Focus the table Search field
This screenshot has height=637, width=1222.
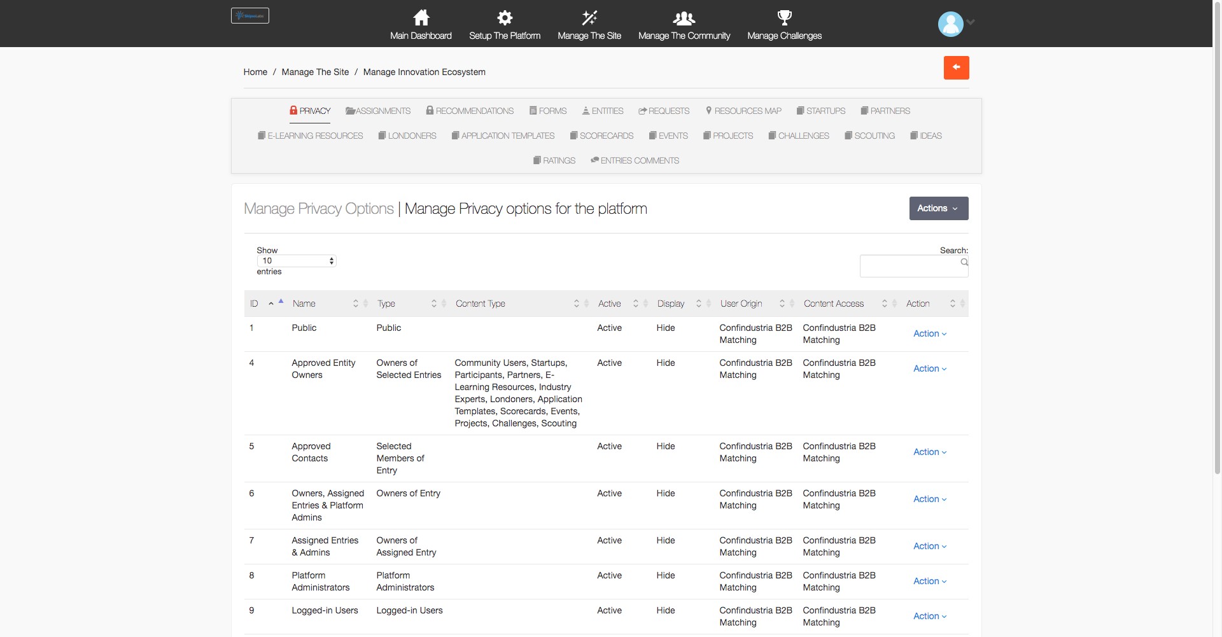coord(914,266)
